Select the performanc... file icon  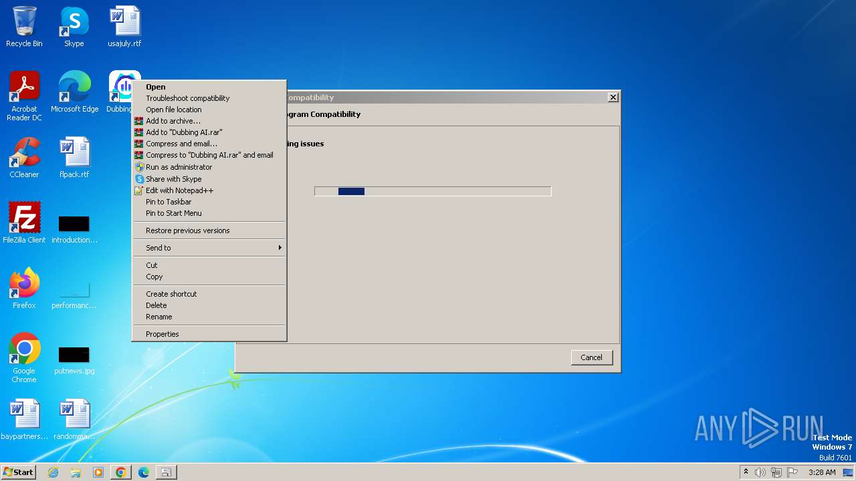coord(74,294)
